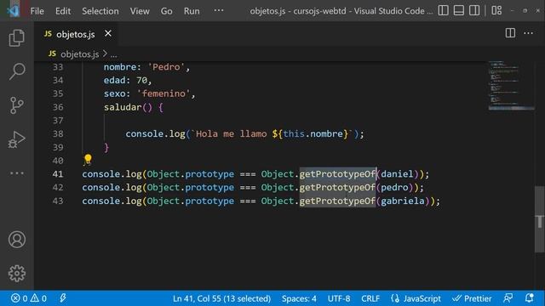Toggle the bottom panel
Screen dimensions: 545x306
click(x=458, y=10)
